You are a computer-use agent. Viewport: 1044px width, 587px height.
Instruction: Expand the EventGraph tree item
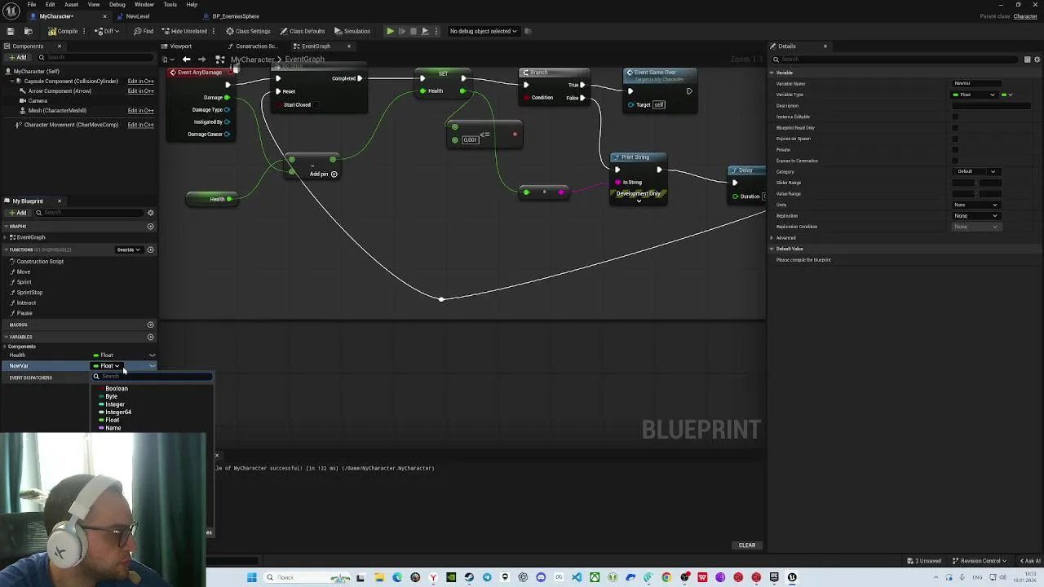pyautogui.click(x=7, y=237)
